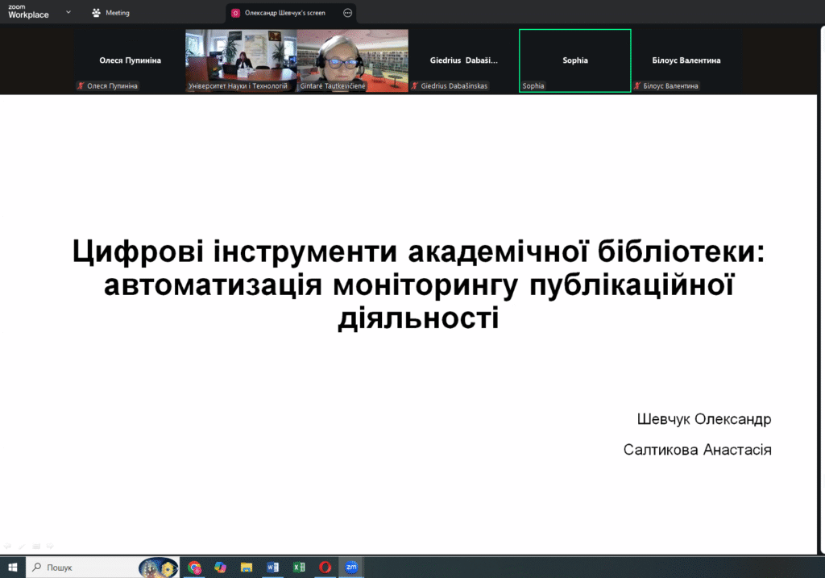
Task: Switch to Microsoft Word in taskbar
Action: [272, 568]
